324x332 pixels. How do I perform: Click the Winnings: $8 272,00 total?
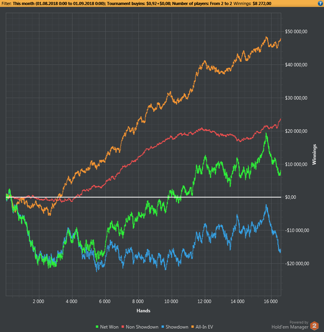coord(252,3)
